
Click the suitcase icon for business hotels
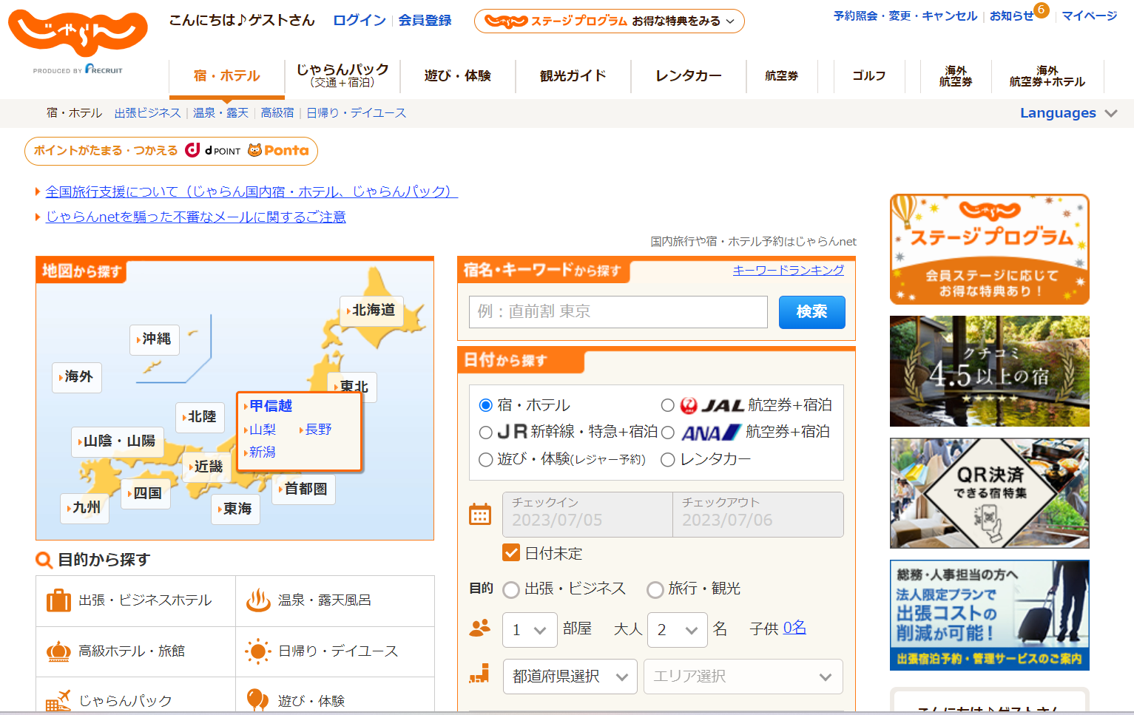pos(58,600)
